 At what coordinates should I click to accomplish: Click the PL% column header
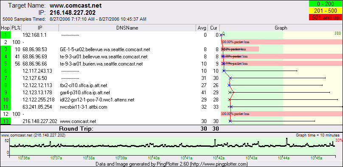pos(16,28)
